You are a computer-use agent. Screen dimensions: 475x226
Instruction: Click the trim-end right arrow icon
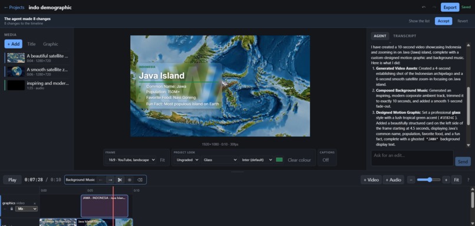point(110,180)
